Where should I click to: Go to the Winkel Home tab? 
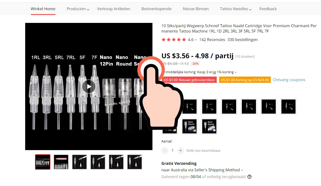43,9
